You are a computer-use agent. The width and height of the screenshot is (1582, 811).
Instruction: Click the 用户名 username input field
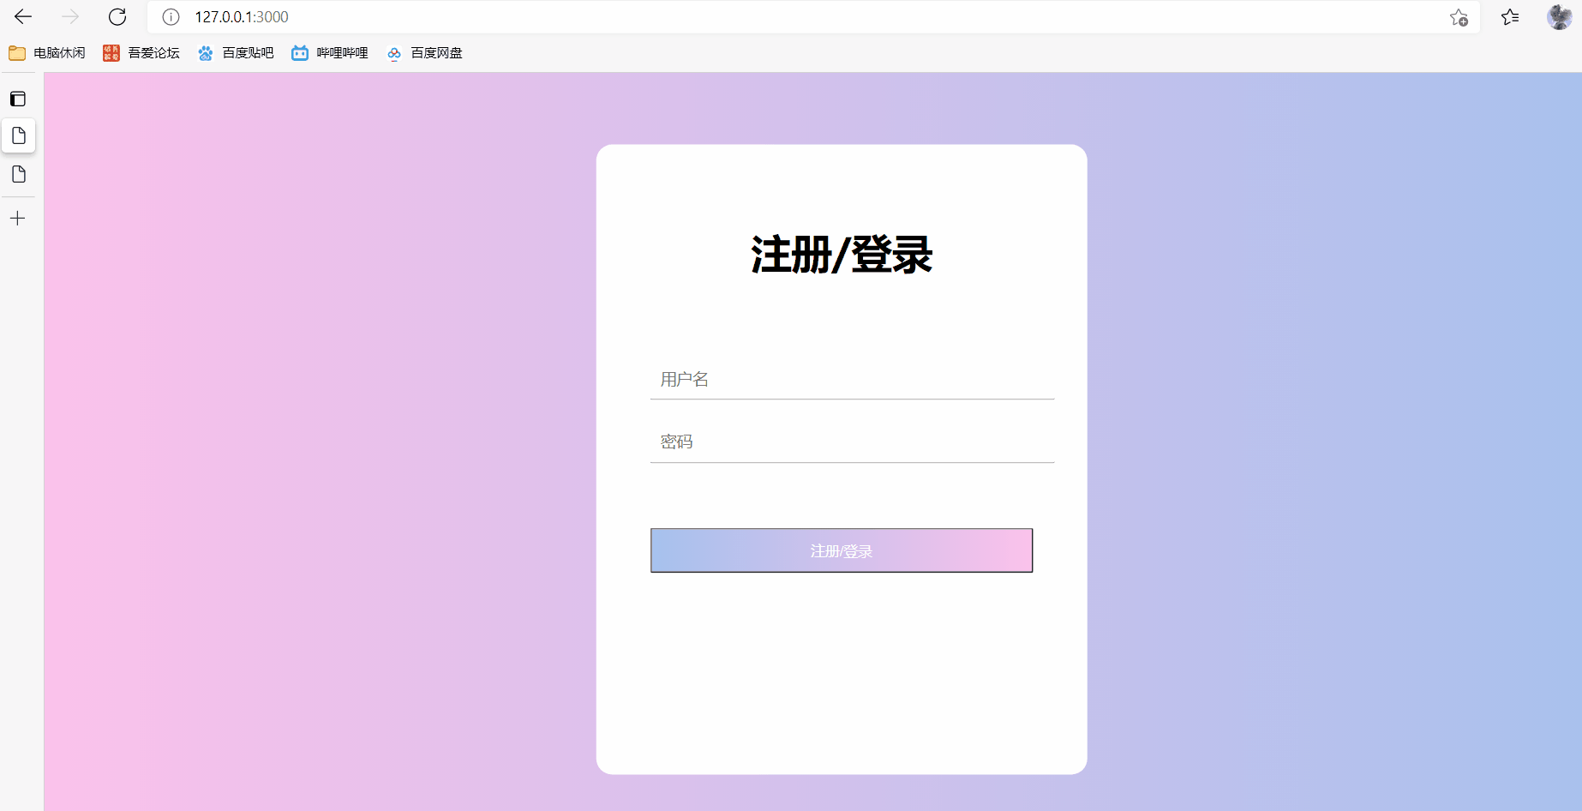(852, 379)
